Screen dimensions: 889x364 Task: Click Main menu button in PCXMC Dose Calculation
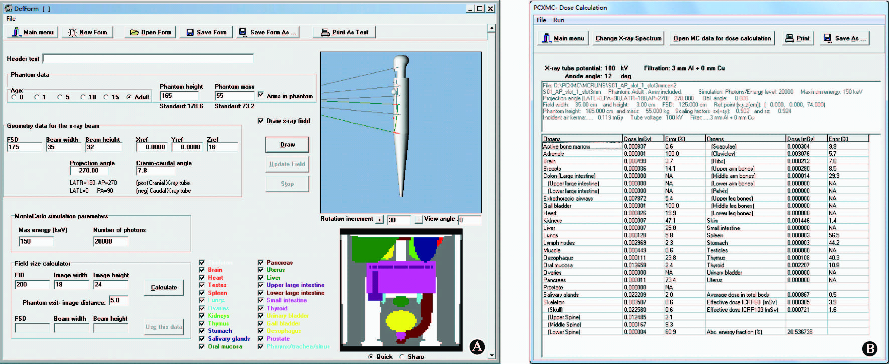point(564,38)
